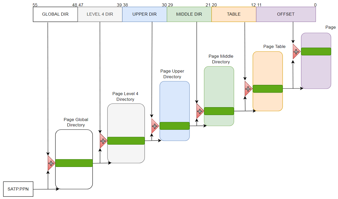Select the adder triangle beside Page Level 4 Directory
Image resolution: width=338 pixels, height=199 pixels.
click(103, 141)
